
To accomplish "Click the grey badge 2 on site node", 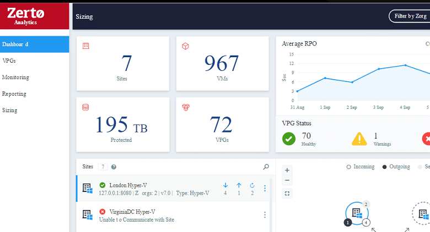I will tap(366, 204).
